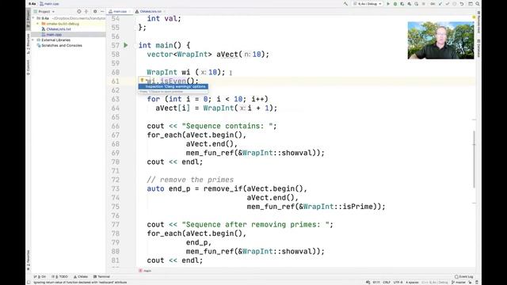The image size is (507, 285).
Task: Expand External Libraries node
Action: 33,40
